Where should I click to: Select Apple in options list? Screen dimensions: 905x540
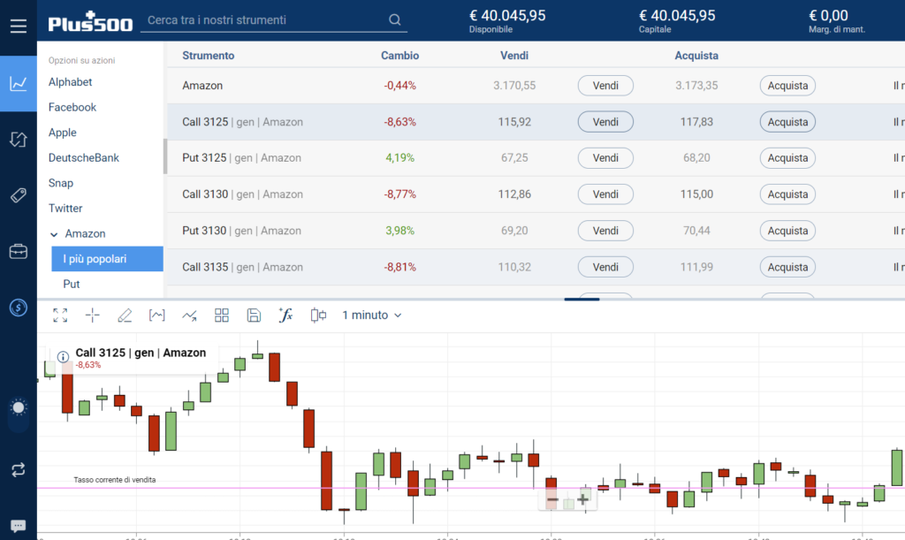(63, 133)
